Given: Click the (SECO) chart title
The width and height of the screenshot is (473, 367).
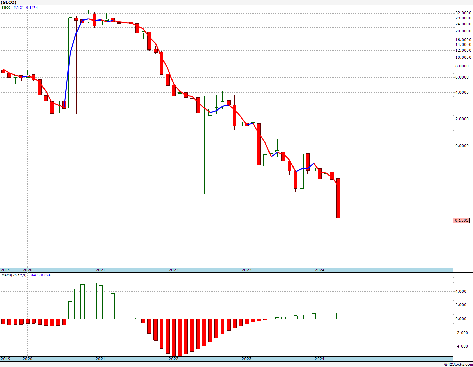Looking at the screenshot, I should point(9,2).
